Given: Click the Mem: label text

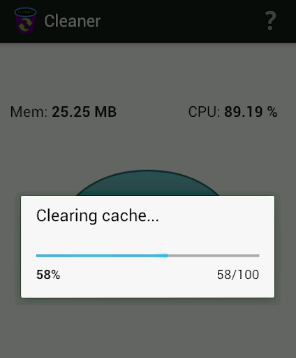Looking at the screenshot, I should pyautogui.click(x=29, y=112).
